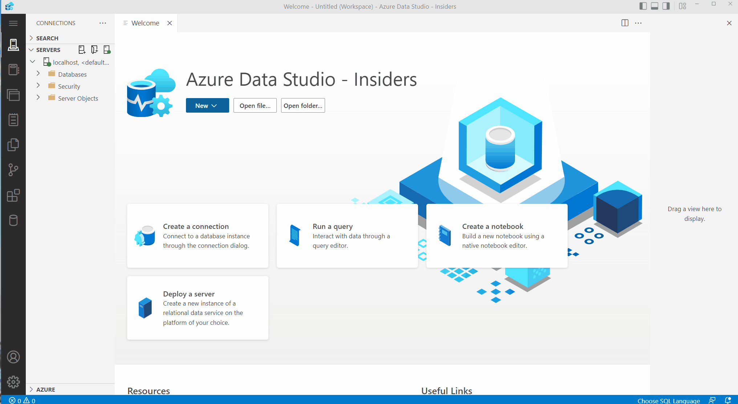738x404 pixels.
Task: Switch to the Welcome tab
Action: [x=145, y=23]
